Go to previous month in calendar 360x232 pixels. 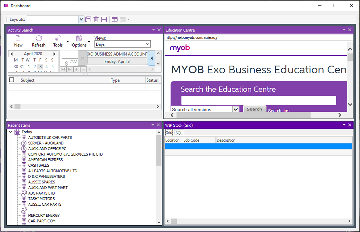click(x=11, y=54)
